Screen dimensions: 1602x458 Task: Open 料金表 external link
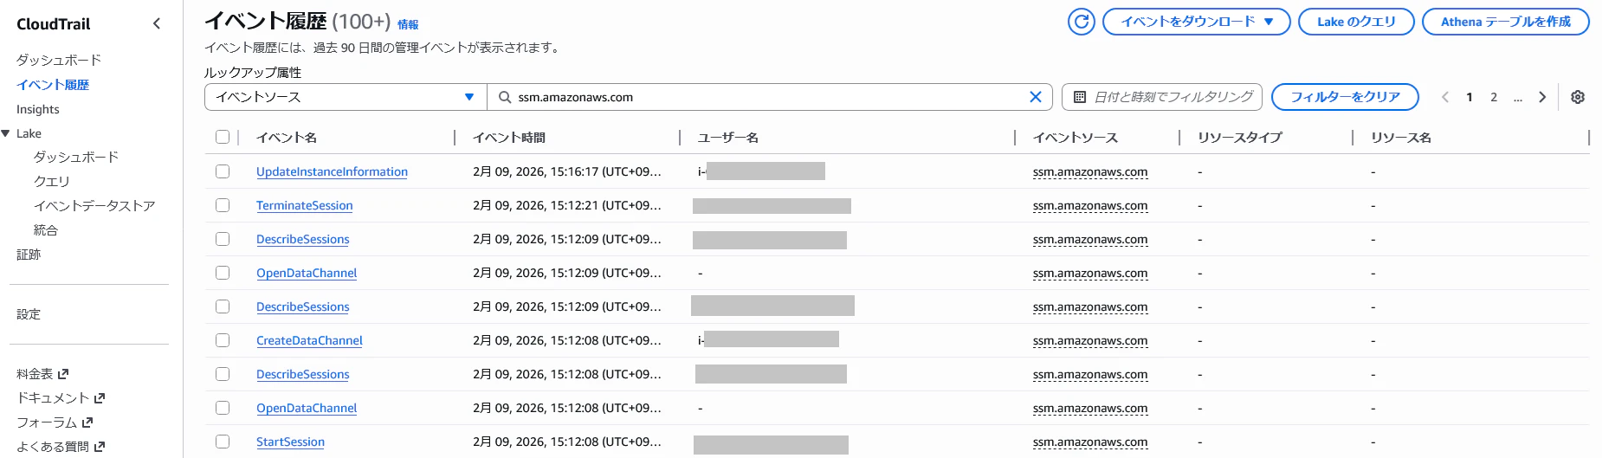click(42, 374)
